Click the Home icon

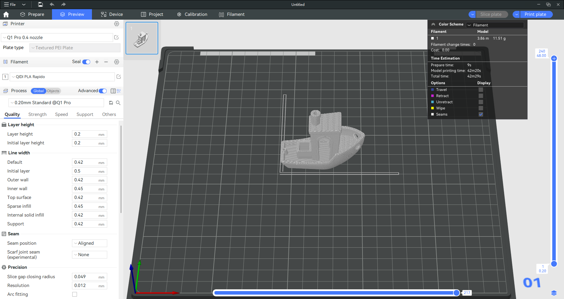coord(6,14)
